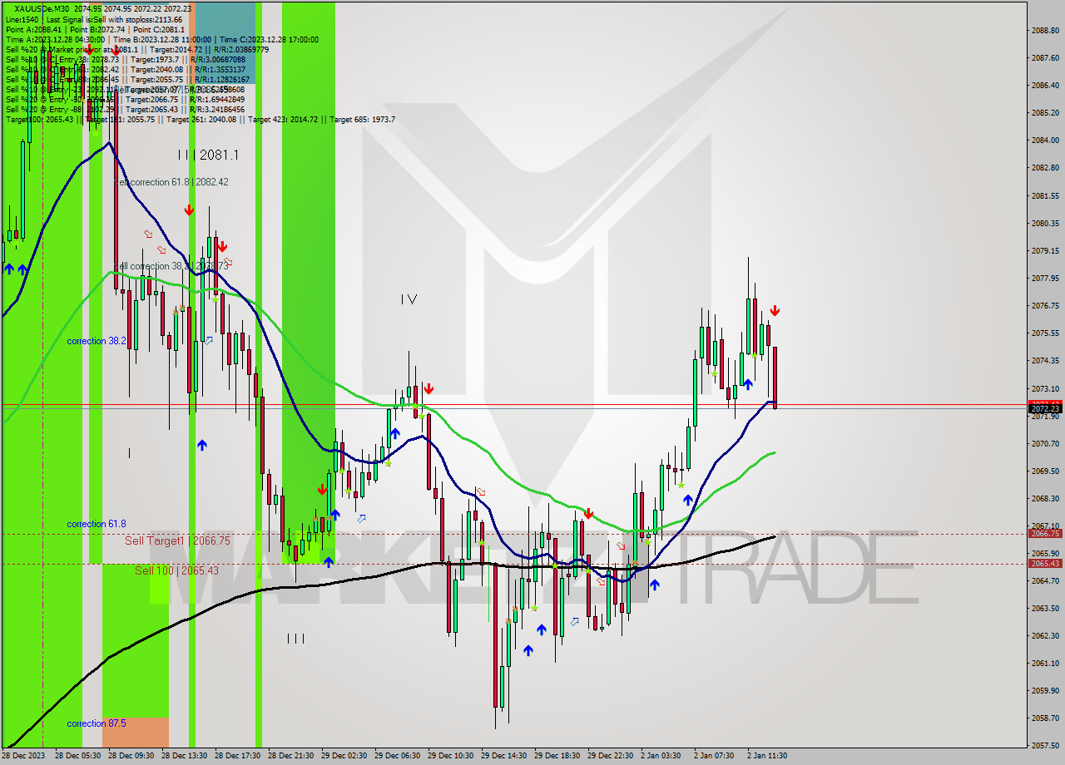This screenshot has width=1065, height=765.
Task: Click the '29 Dec 18:30' time axis label
Action: click(557, 756)
